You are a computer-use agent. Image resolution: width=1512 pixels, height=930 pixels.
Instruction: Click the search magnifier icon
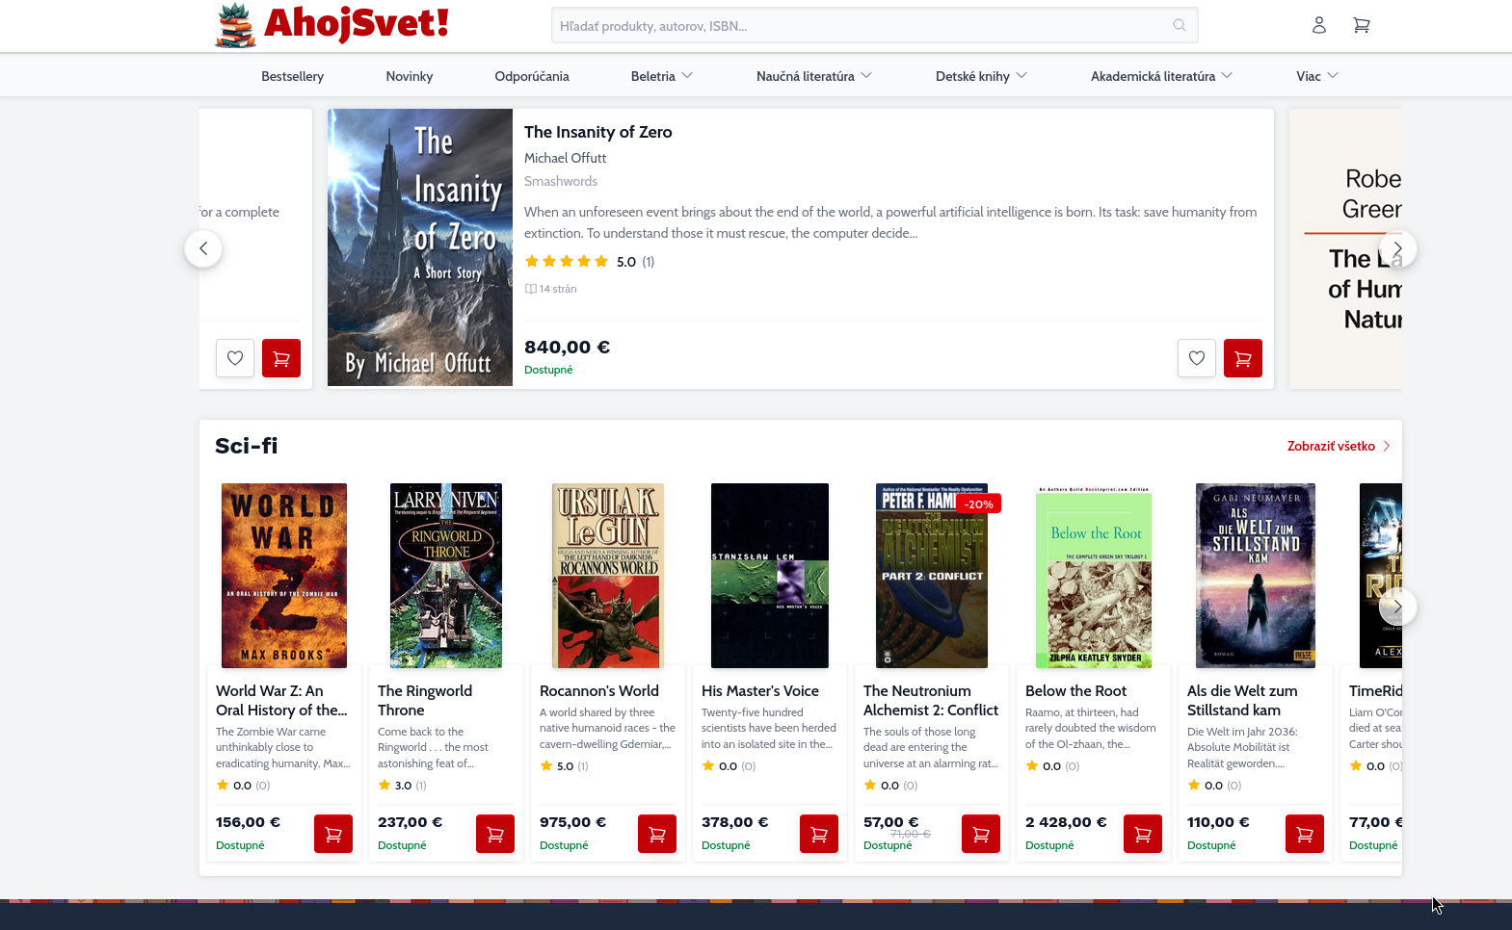(x=1179, y=25)
